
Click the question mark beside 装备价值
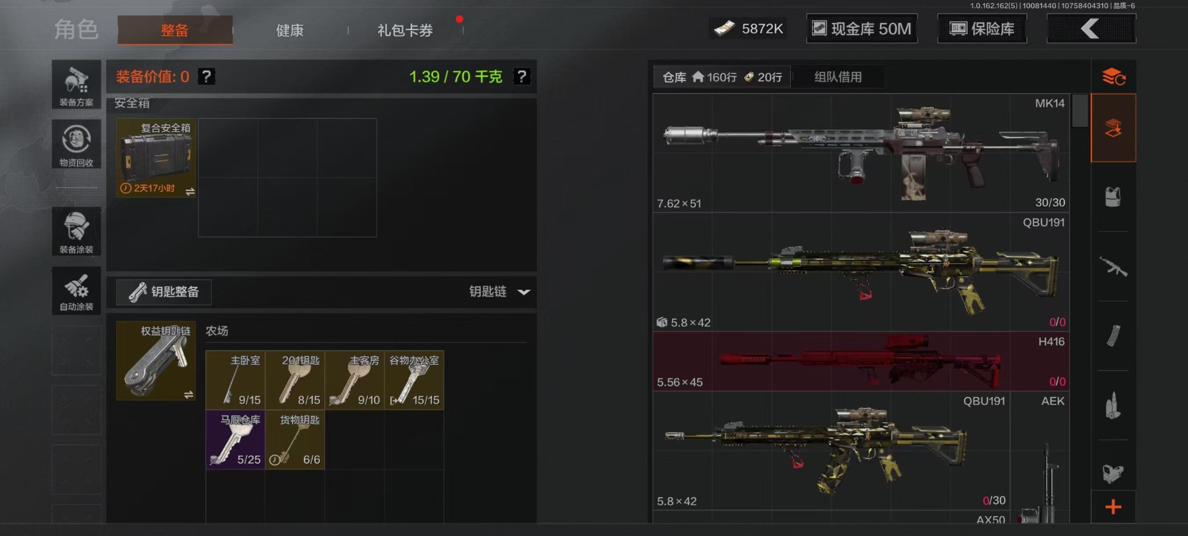coord(207,77)
